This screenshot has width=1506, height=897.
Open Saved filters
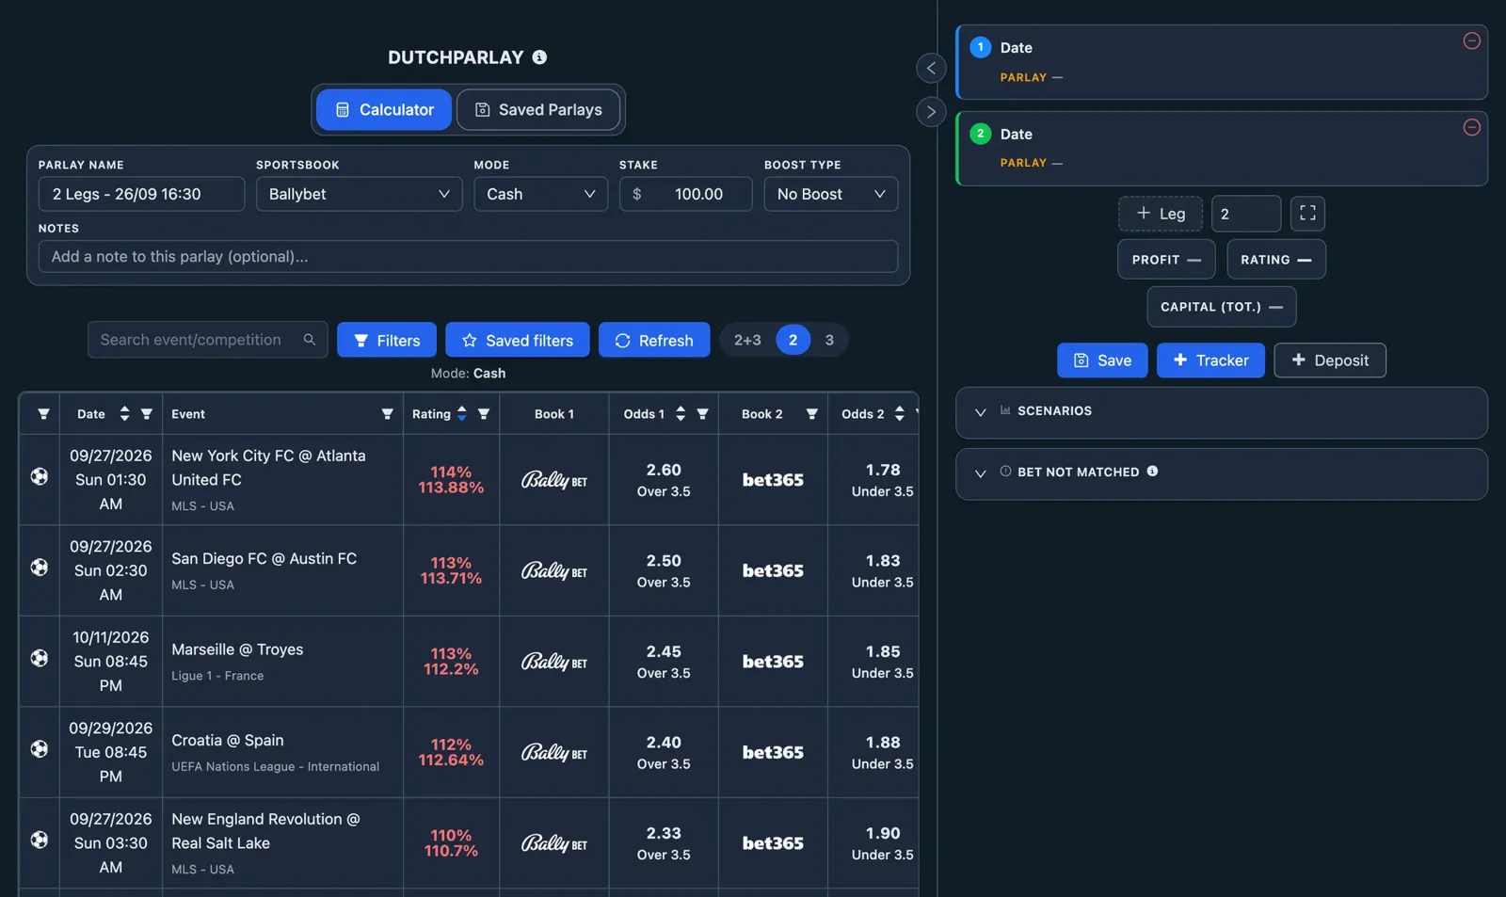pos(518,340)
